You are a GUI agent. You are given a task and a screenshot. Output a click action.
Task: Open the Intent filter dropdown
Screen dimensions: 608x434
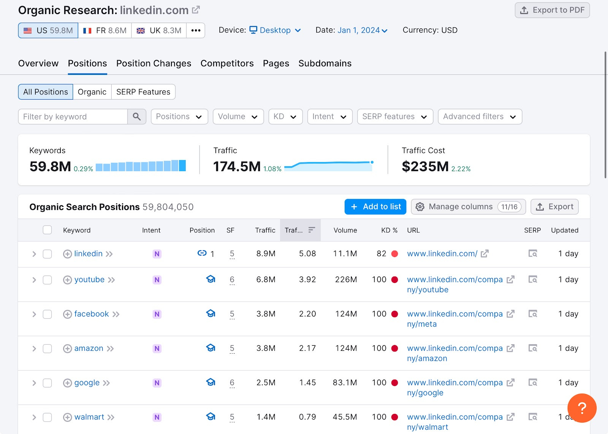(330, 117)
